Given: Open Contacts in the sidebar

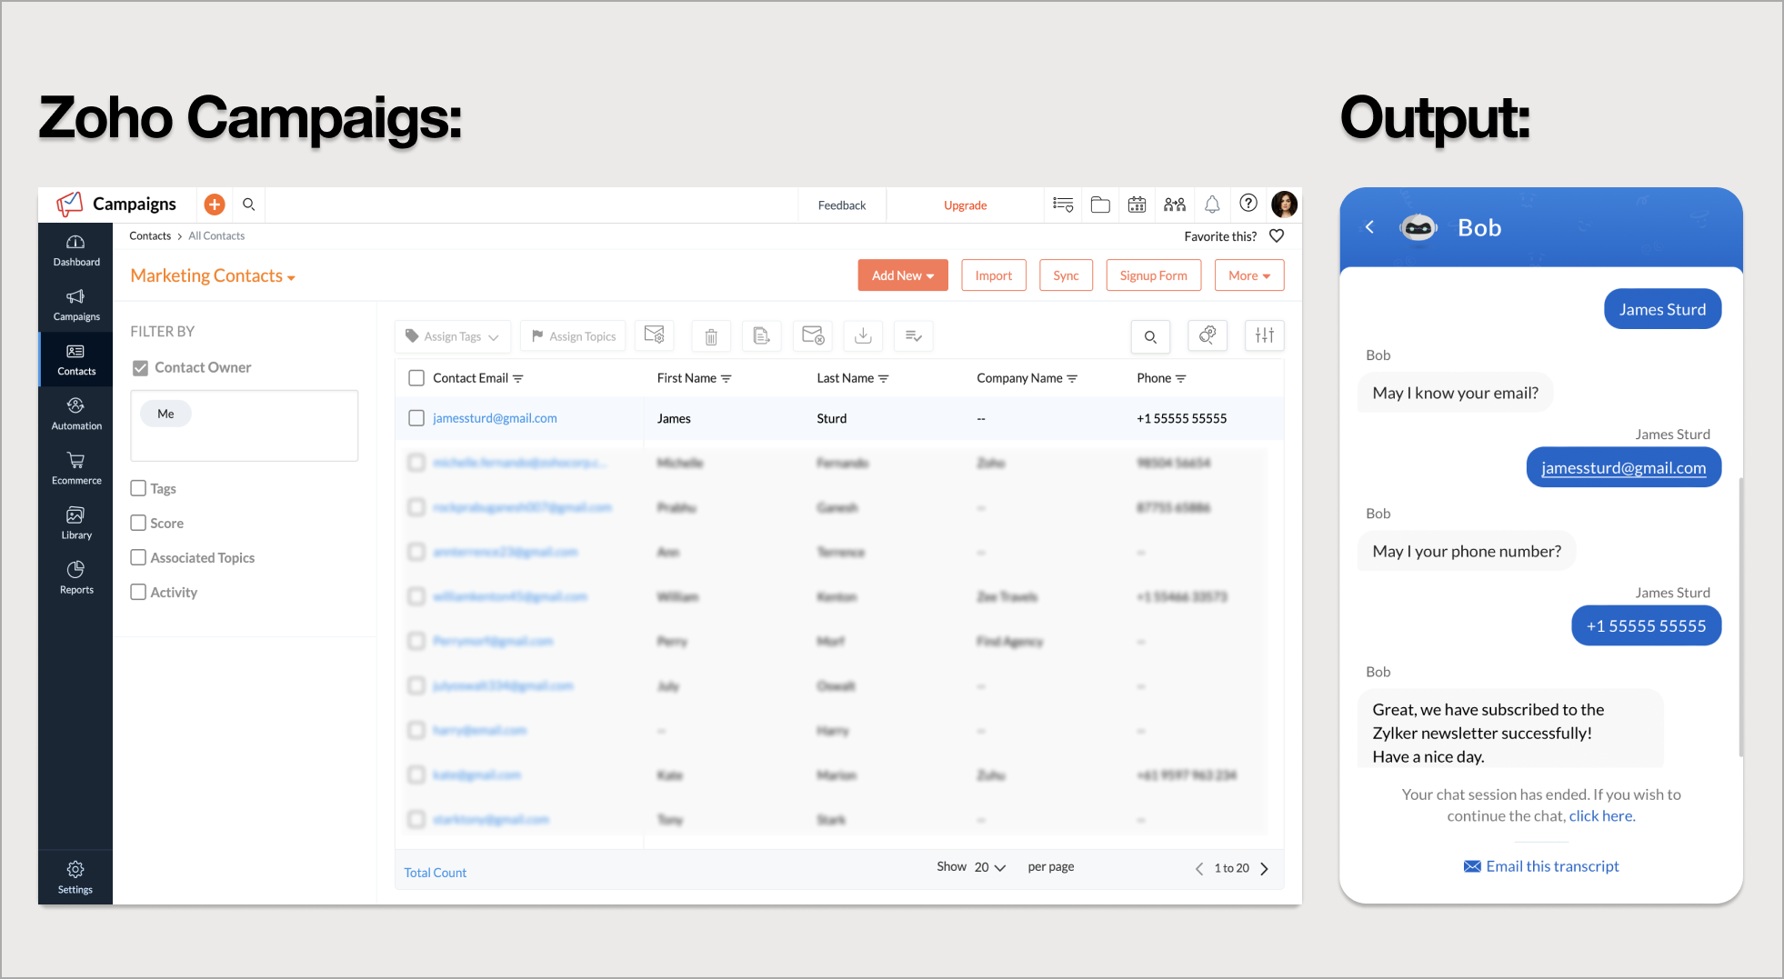Looking at the screenshot, I should point(76,360).
